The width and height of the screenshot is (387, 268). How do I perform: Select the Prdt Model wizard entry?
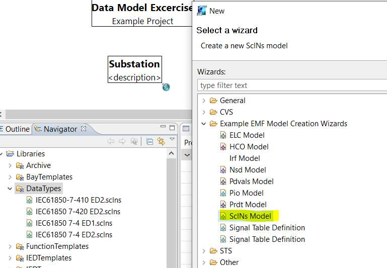tap(248, 205)
